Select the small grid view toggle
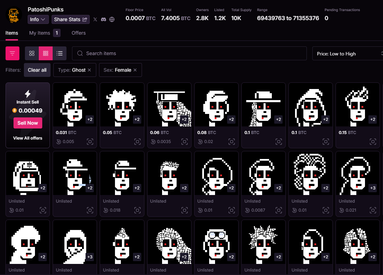The height and width of the screenshot is (275, 383). tap(46, 53)
